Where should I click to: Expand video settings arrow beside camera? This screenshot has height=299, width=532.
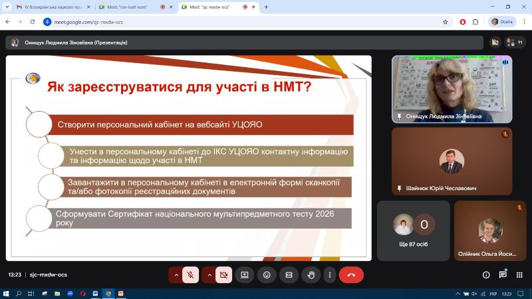tap(208, 274)
